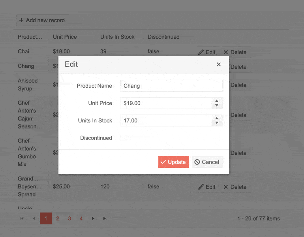Click the Update button
304x237 pixels.
[x=173, y=162]
